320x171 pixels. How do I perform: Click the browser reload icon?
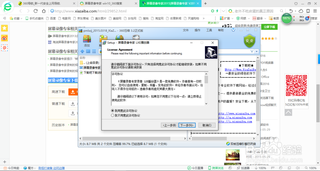pyautogui.click(x=36, y=11)
